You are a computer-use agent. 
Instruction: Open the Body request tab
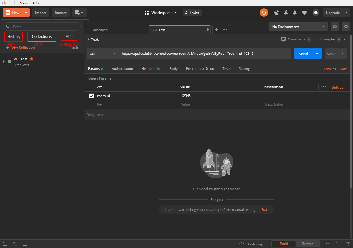point(173,69)
